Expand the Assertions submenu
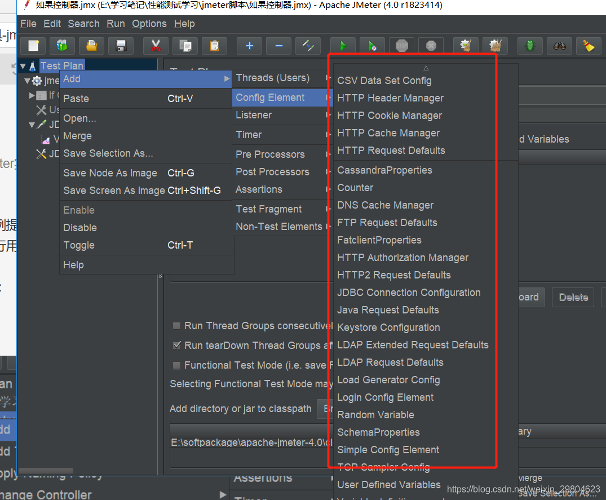 tap(282, 189)
